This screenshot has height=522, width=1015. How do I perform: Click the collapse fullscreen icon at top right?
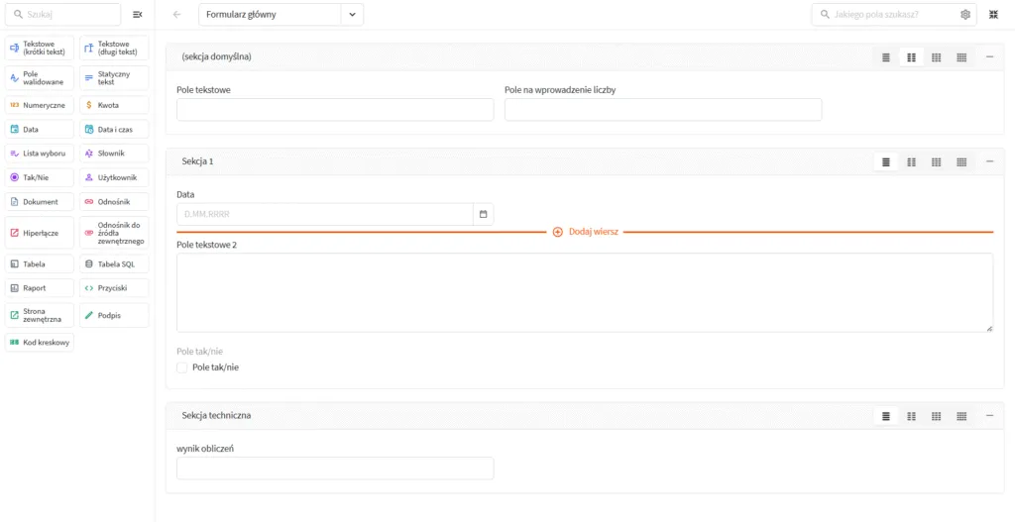point(993,14)
